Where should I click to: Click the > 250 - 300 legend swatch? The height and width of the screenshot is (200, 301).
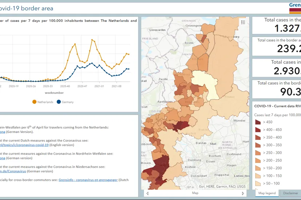click(x=258, y=153)
